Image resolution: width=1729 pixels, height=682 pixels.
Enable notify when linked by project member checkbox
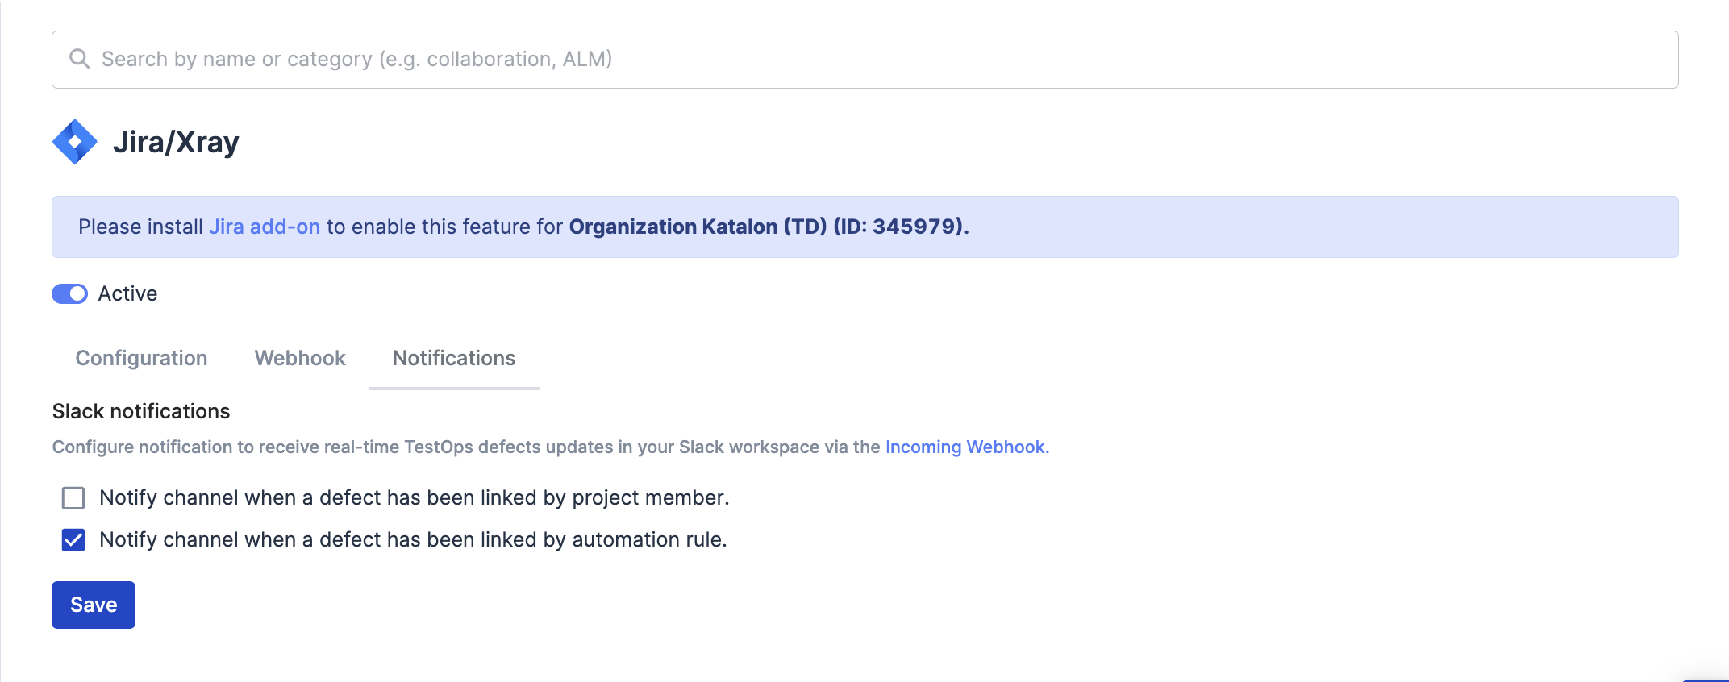pos(73,498)
